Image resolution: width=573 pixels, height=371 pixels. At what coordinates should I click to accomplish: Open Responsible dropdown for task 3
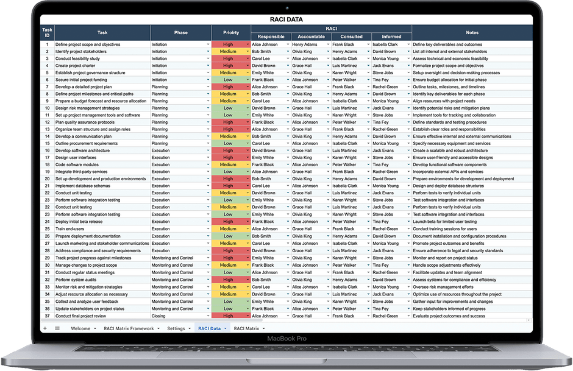pos(288,59)
